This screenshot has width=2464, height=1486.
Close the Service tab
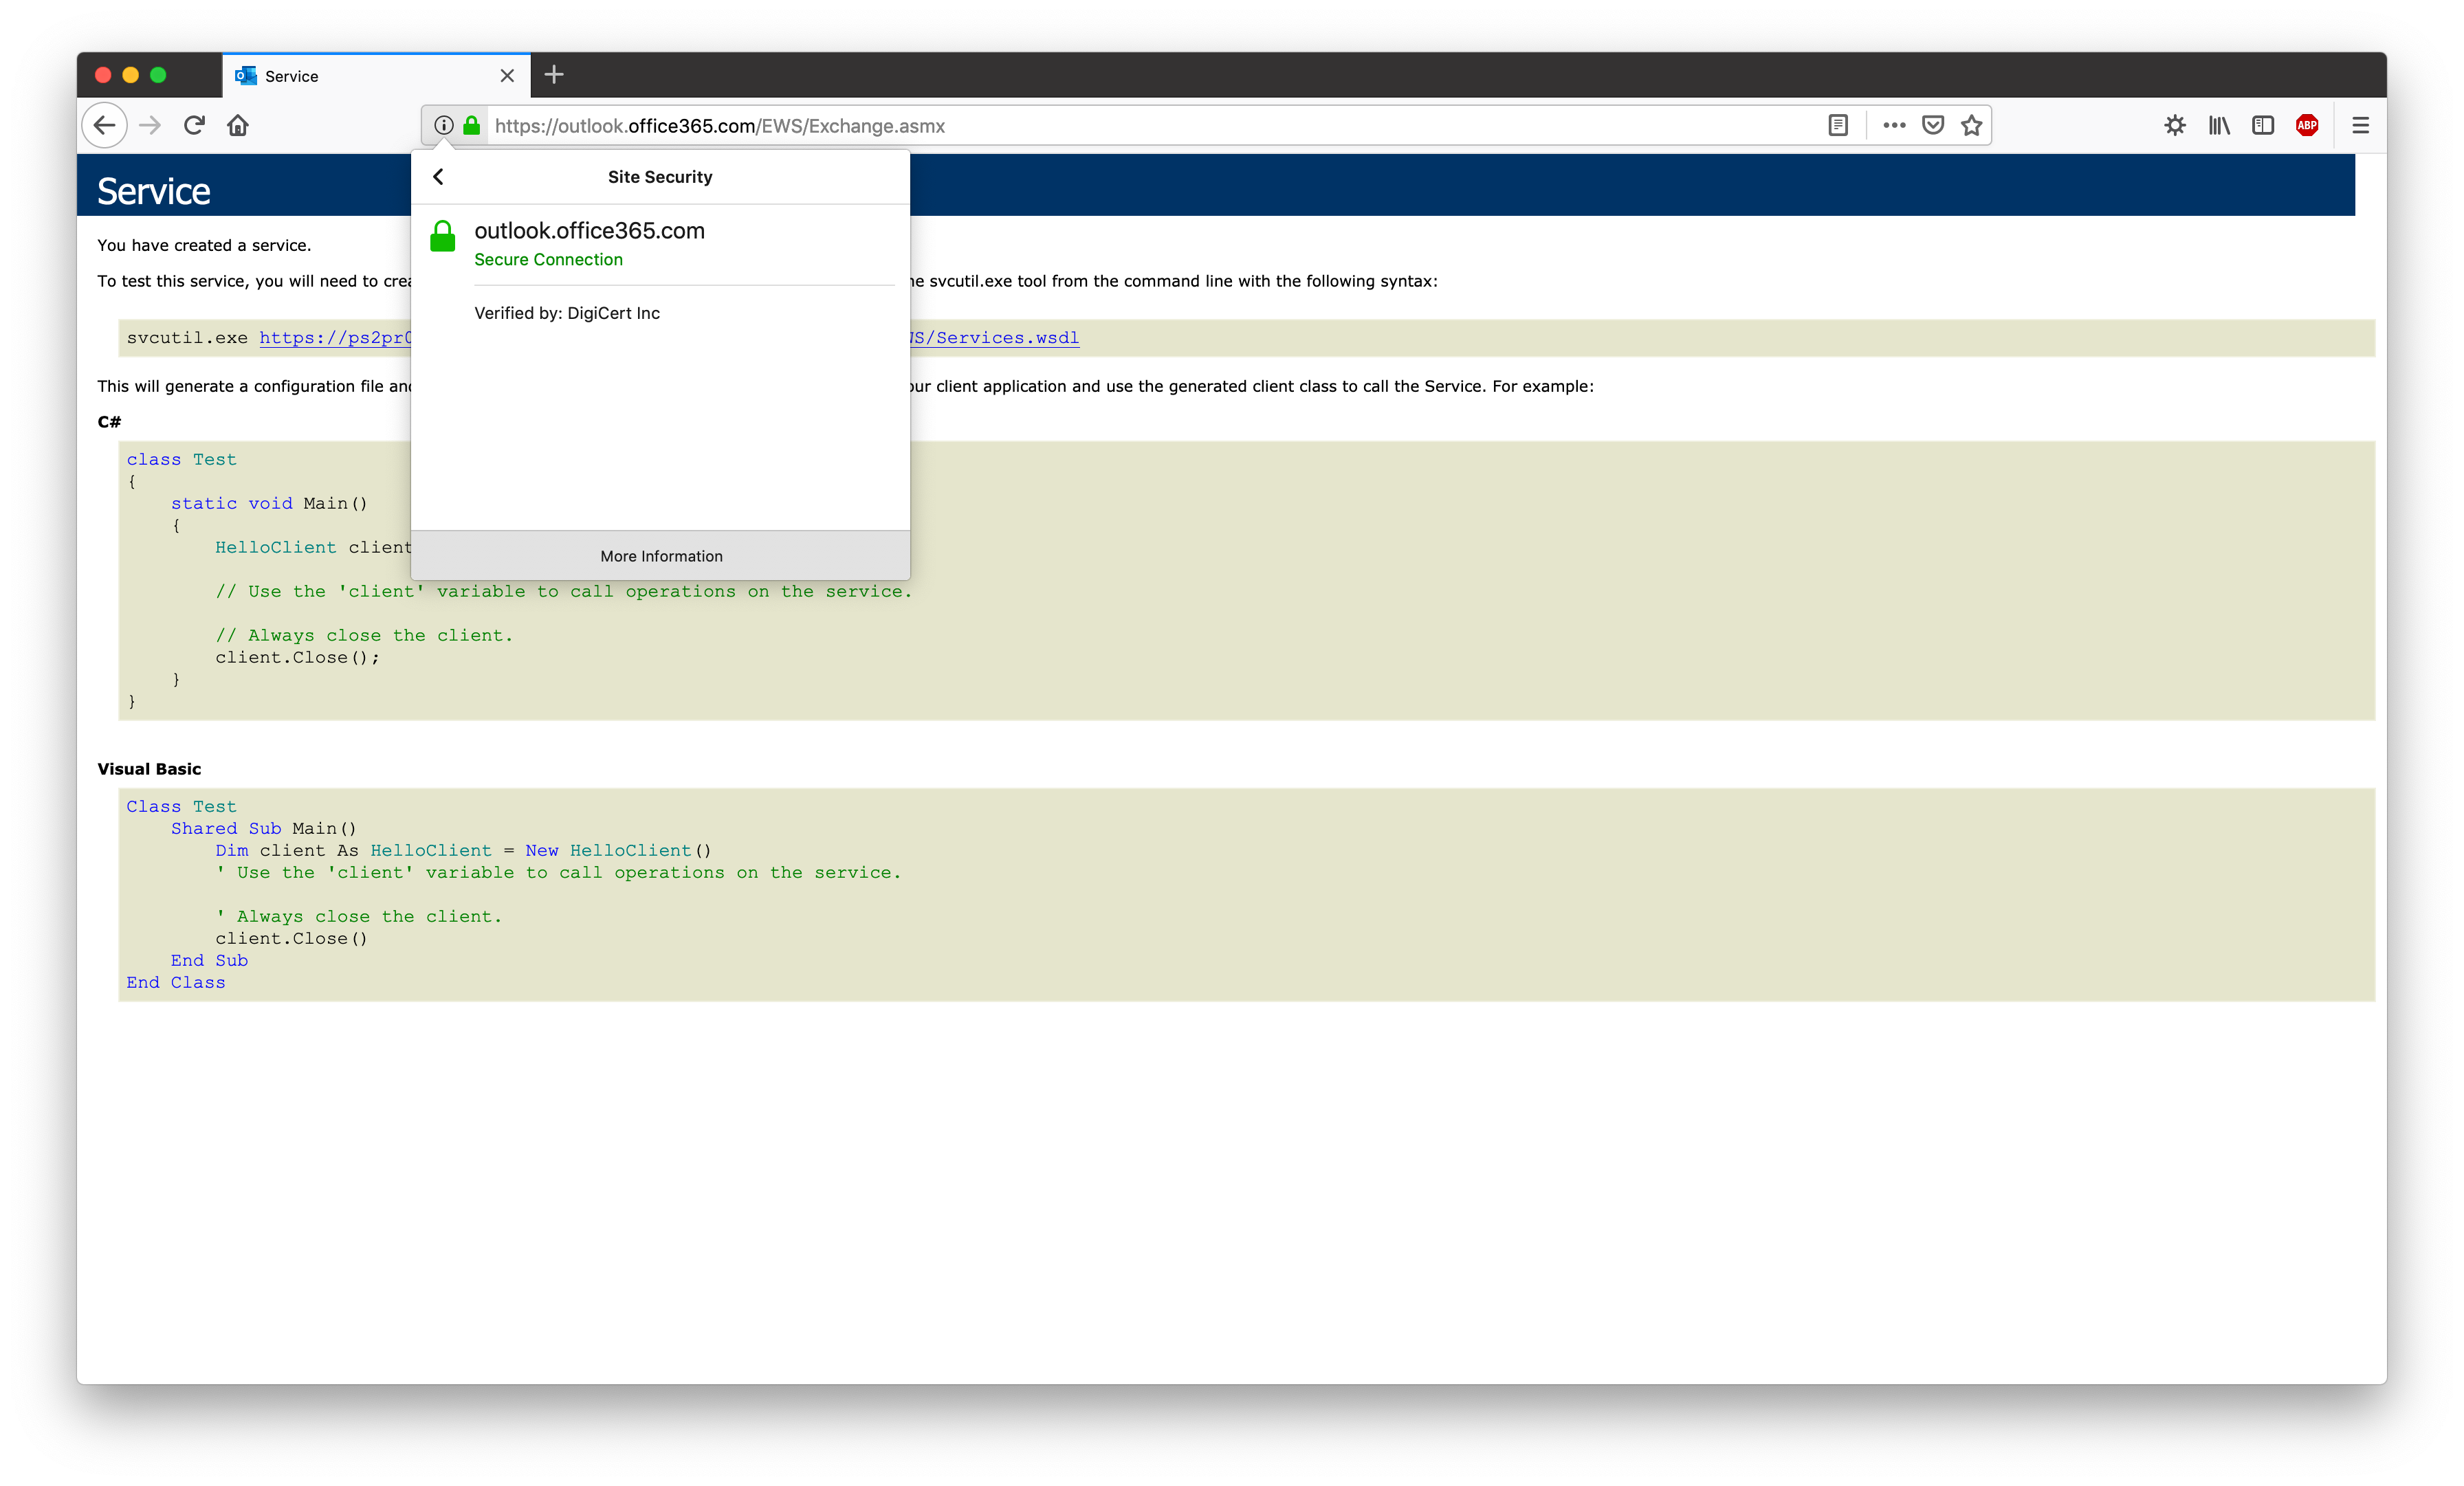pos(507,76)
